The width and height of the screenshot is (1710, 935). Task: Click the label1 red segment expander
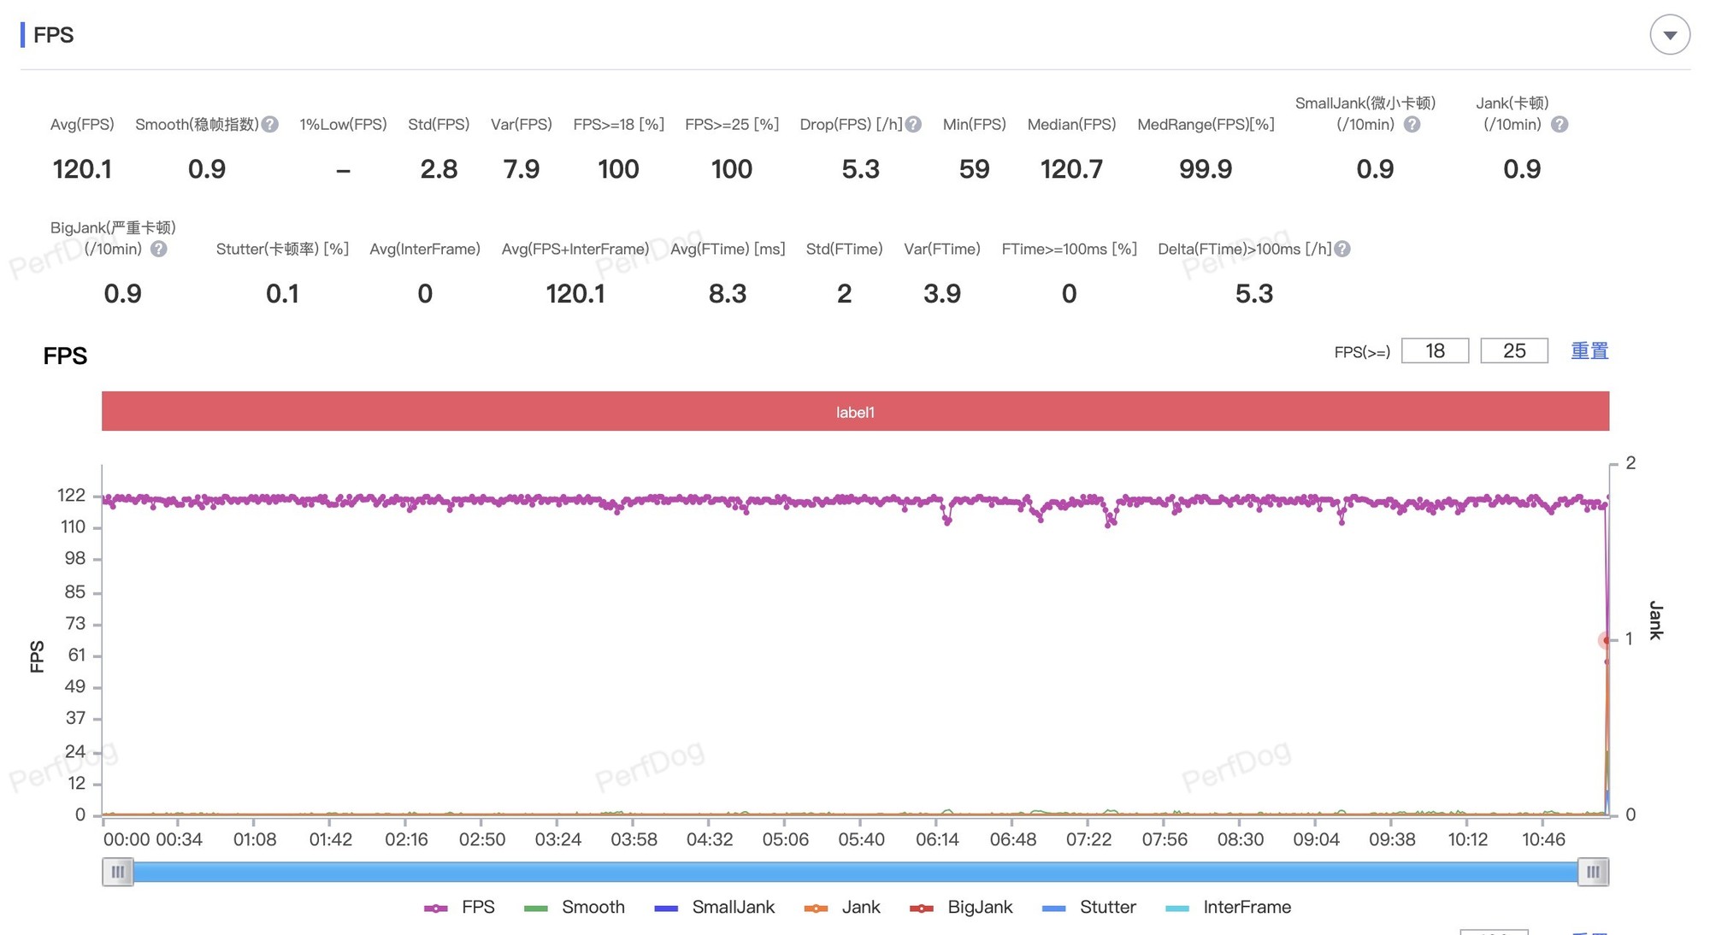click(856, 411)
